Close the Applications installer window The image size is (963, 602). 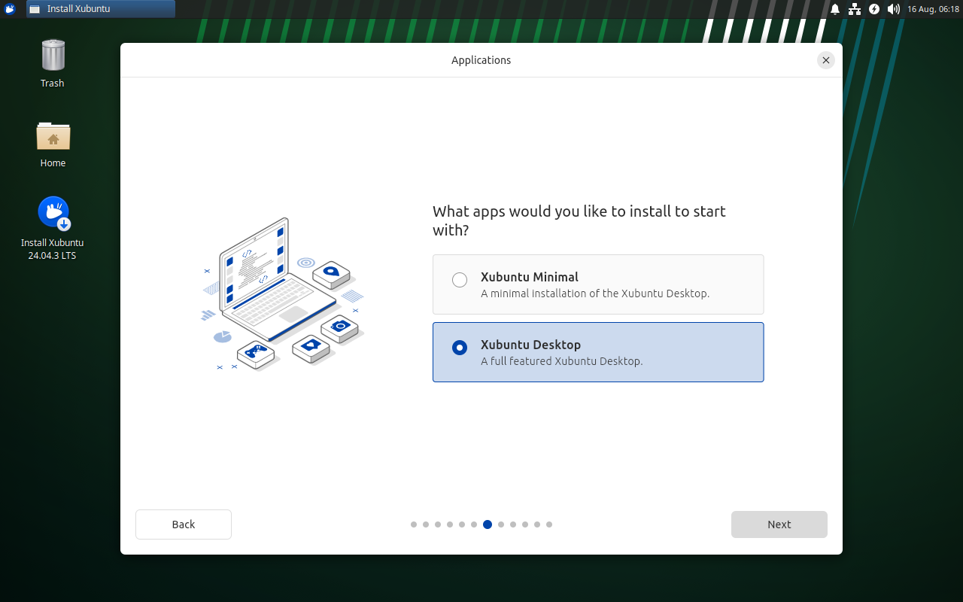pos(826,60)
